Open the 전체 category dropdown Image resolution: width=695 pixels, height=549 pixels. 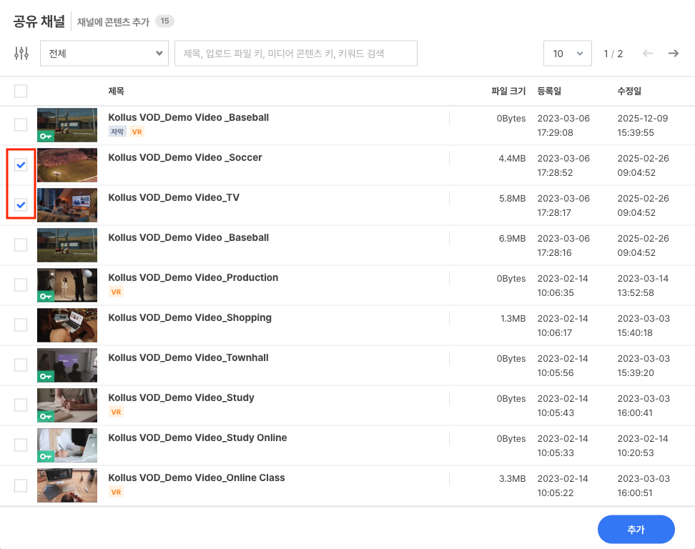click(104, 54)
